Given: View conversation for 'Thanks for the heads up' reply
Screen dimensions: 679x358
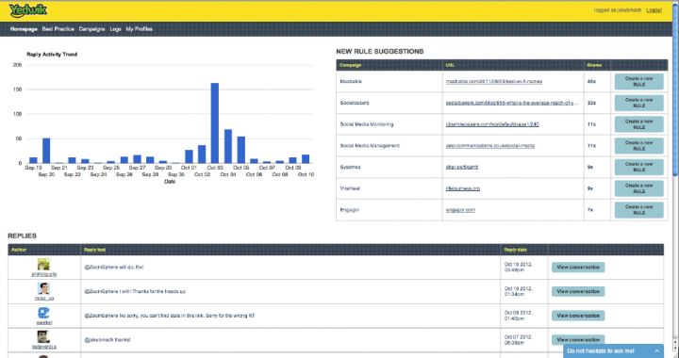Looking at the screenshot, I should point(578,291).
